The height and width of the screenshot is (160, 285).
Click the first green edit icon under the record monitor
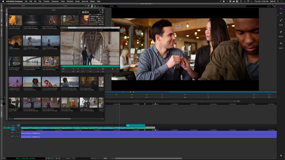pyautogui.click(x=254, y=95)
